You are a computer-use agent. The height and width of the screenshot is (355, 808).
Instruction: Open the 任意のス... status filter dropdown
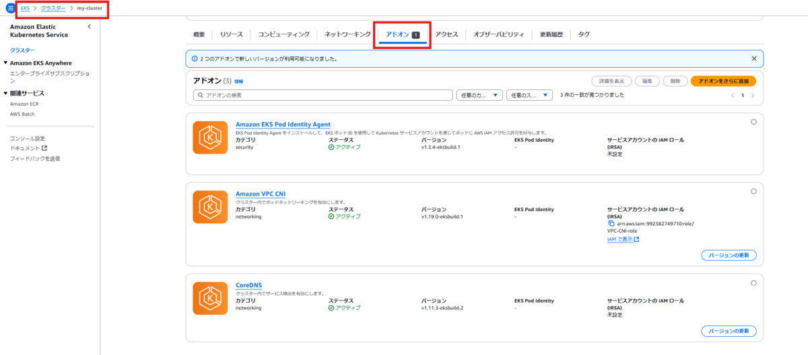[x=529, y=95]
